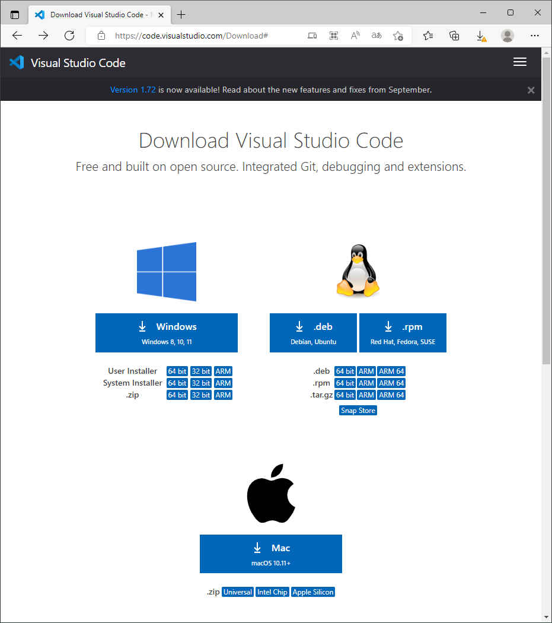
Task: Select Linux .rpm 64 bit
Action: [345, 383]
